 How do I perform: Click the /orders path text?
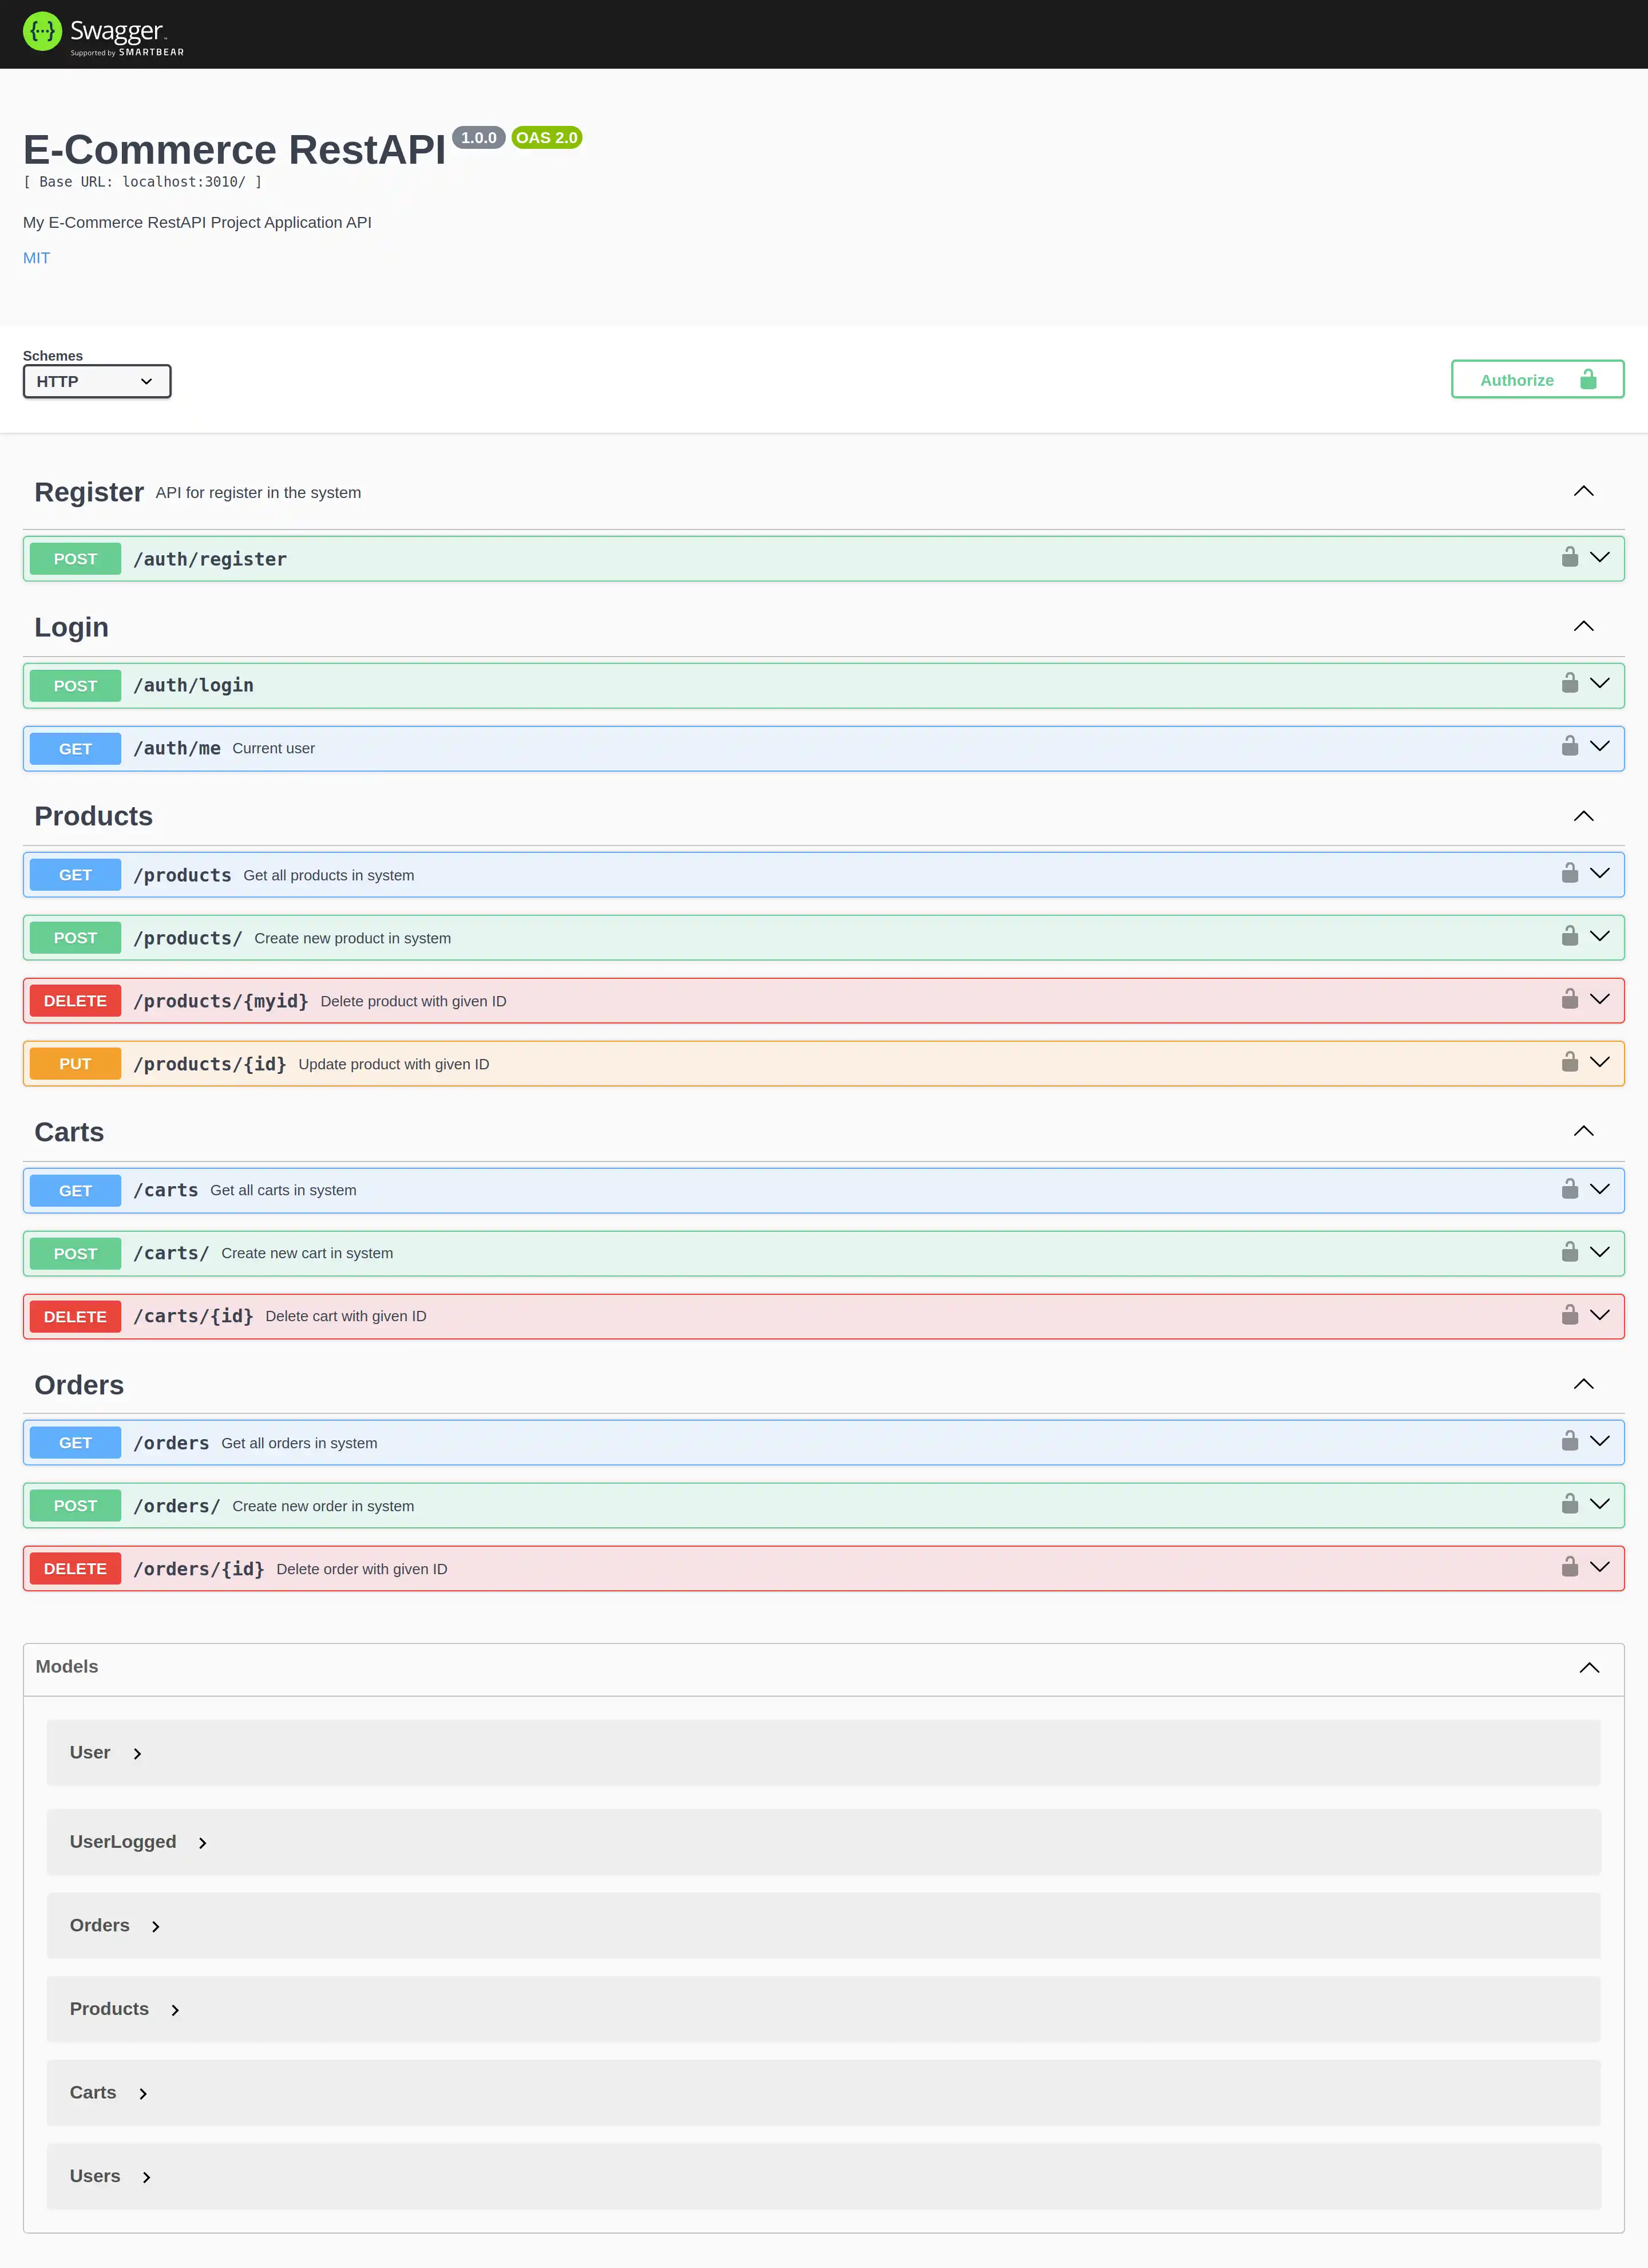171,1443
